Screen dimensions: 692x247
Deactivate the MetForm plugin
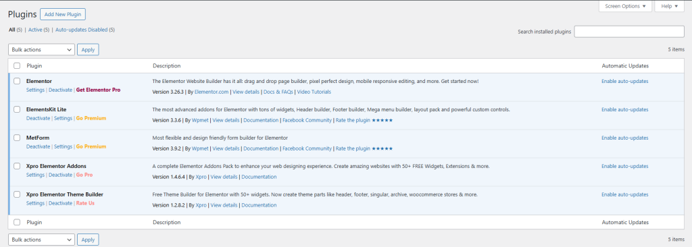pos(38,146)
